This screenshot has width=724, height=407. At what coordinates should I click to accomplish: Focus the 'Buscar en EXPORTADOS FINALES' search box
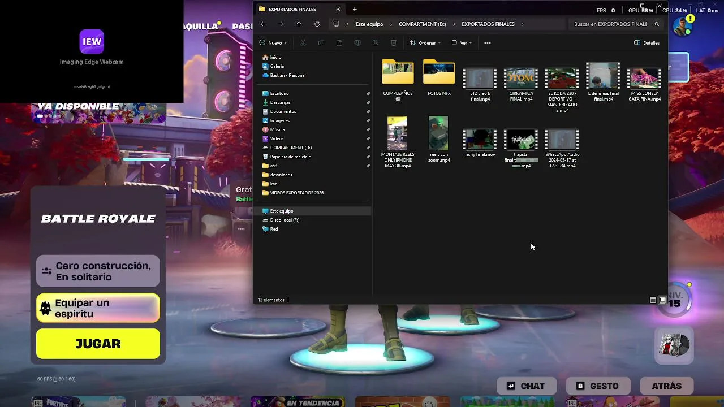tap(614, 24)
